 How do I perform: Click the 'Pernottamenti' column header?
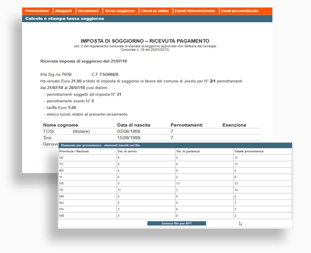tap(187, 125)
